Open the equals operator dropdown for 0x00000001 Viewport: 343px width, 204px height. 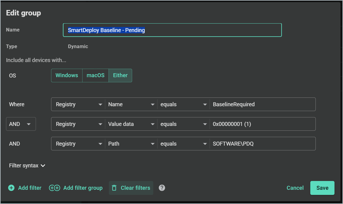184,124
